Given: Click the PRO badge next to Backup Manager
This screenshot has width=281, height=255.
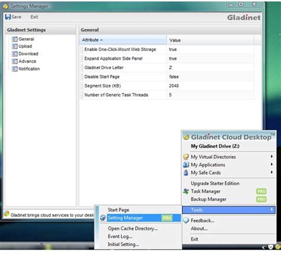Looking at the screenshot, I should [x=261, y=199].
